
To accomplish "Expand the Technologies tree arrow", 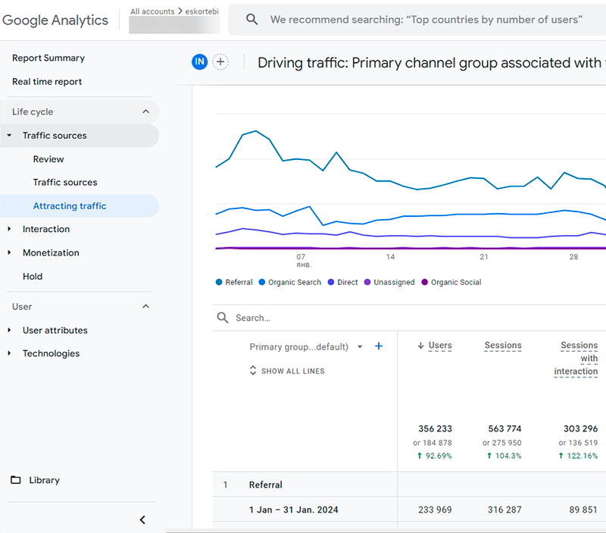I will [9, 353].
